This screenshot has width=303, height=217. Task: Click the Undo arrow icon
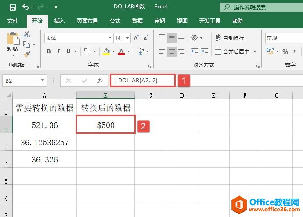(25, 7)
